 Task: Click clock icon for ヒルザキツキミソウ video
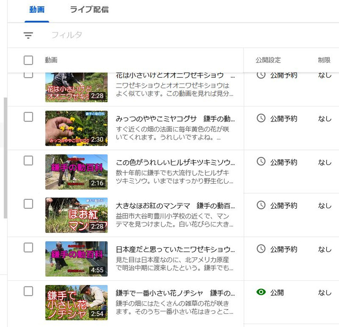coord(261,162)
